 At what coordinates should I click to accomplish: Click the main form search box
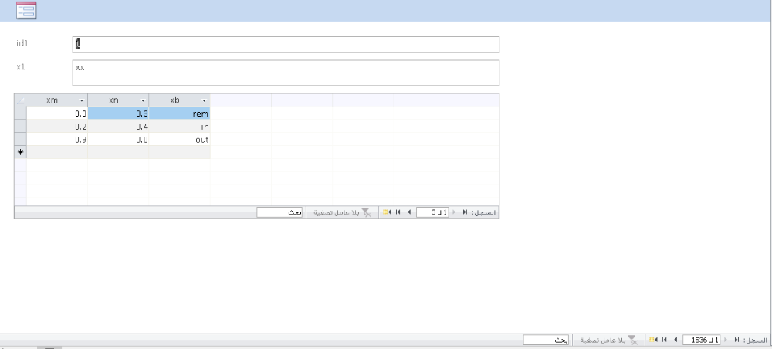point(546,341)
